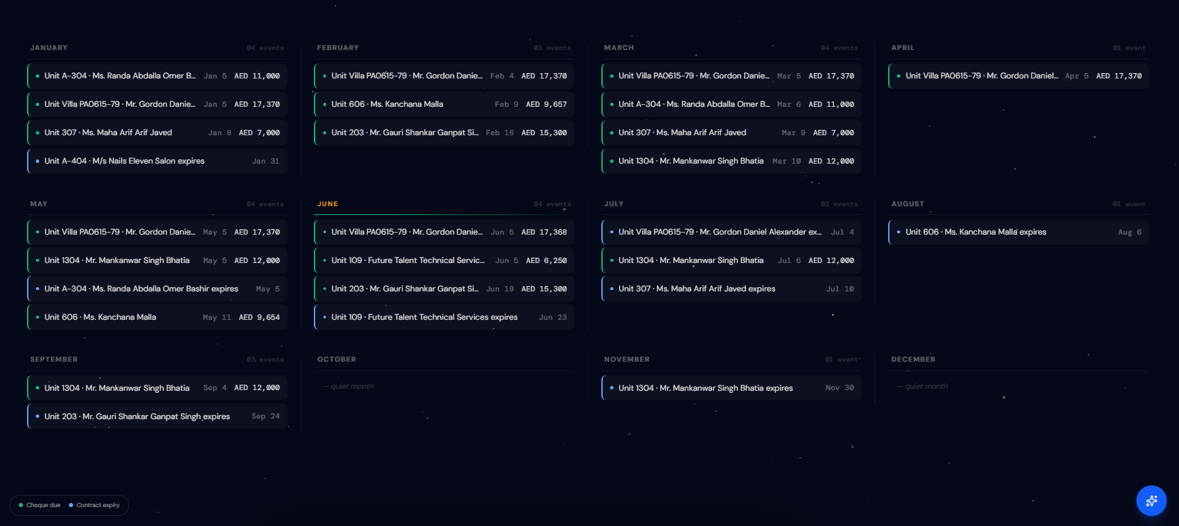The image size is (1179, 526).
Task: Open February Unit 203 Gauri Shankar cheque
Action: click(x=444, y=133)
